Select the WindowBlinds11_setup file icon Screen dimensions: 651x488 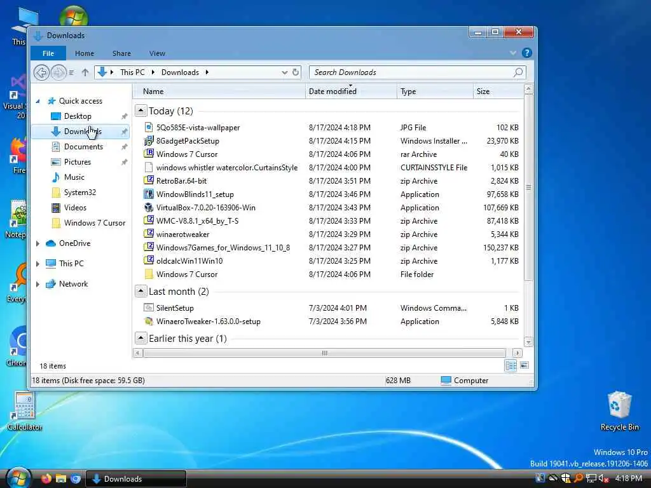[149, 194]
